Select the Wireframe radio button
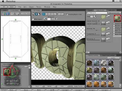 tap(114, 29)
